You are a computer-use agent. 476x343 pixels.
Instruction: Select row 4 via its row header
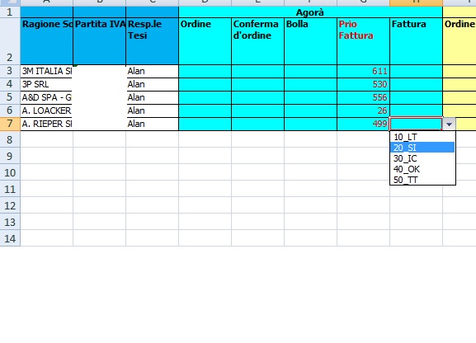pos(10,84)
